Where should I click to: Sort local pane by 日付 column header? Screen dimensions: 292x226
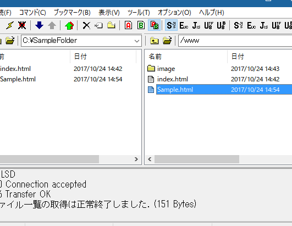pyautogui.click(x=103, y=56)
